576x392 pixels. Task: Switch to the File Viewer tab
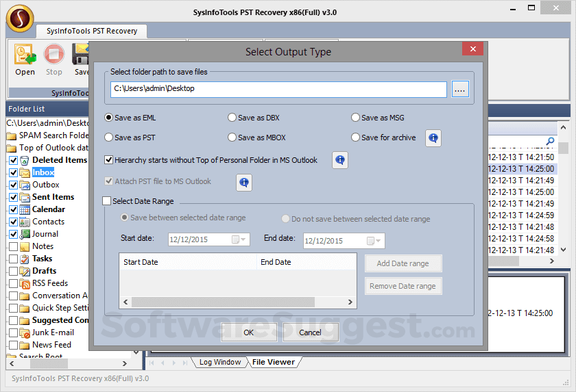[274, 362]
